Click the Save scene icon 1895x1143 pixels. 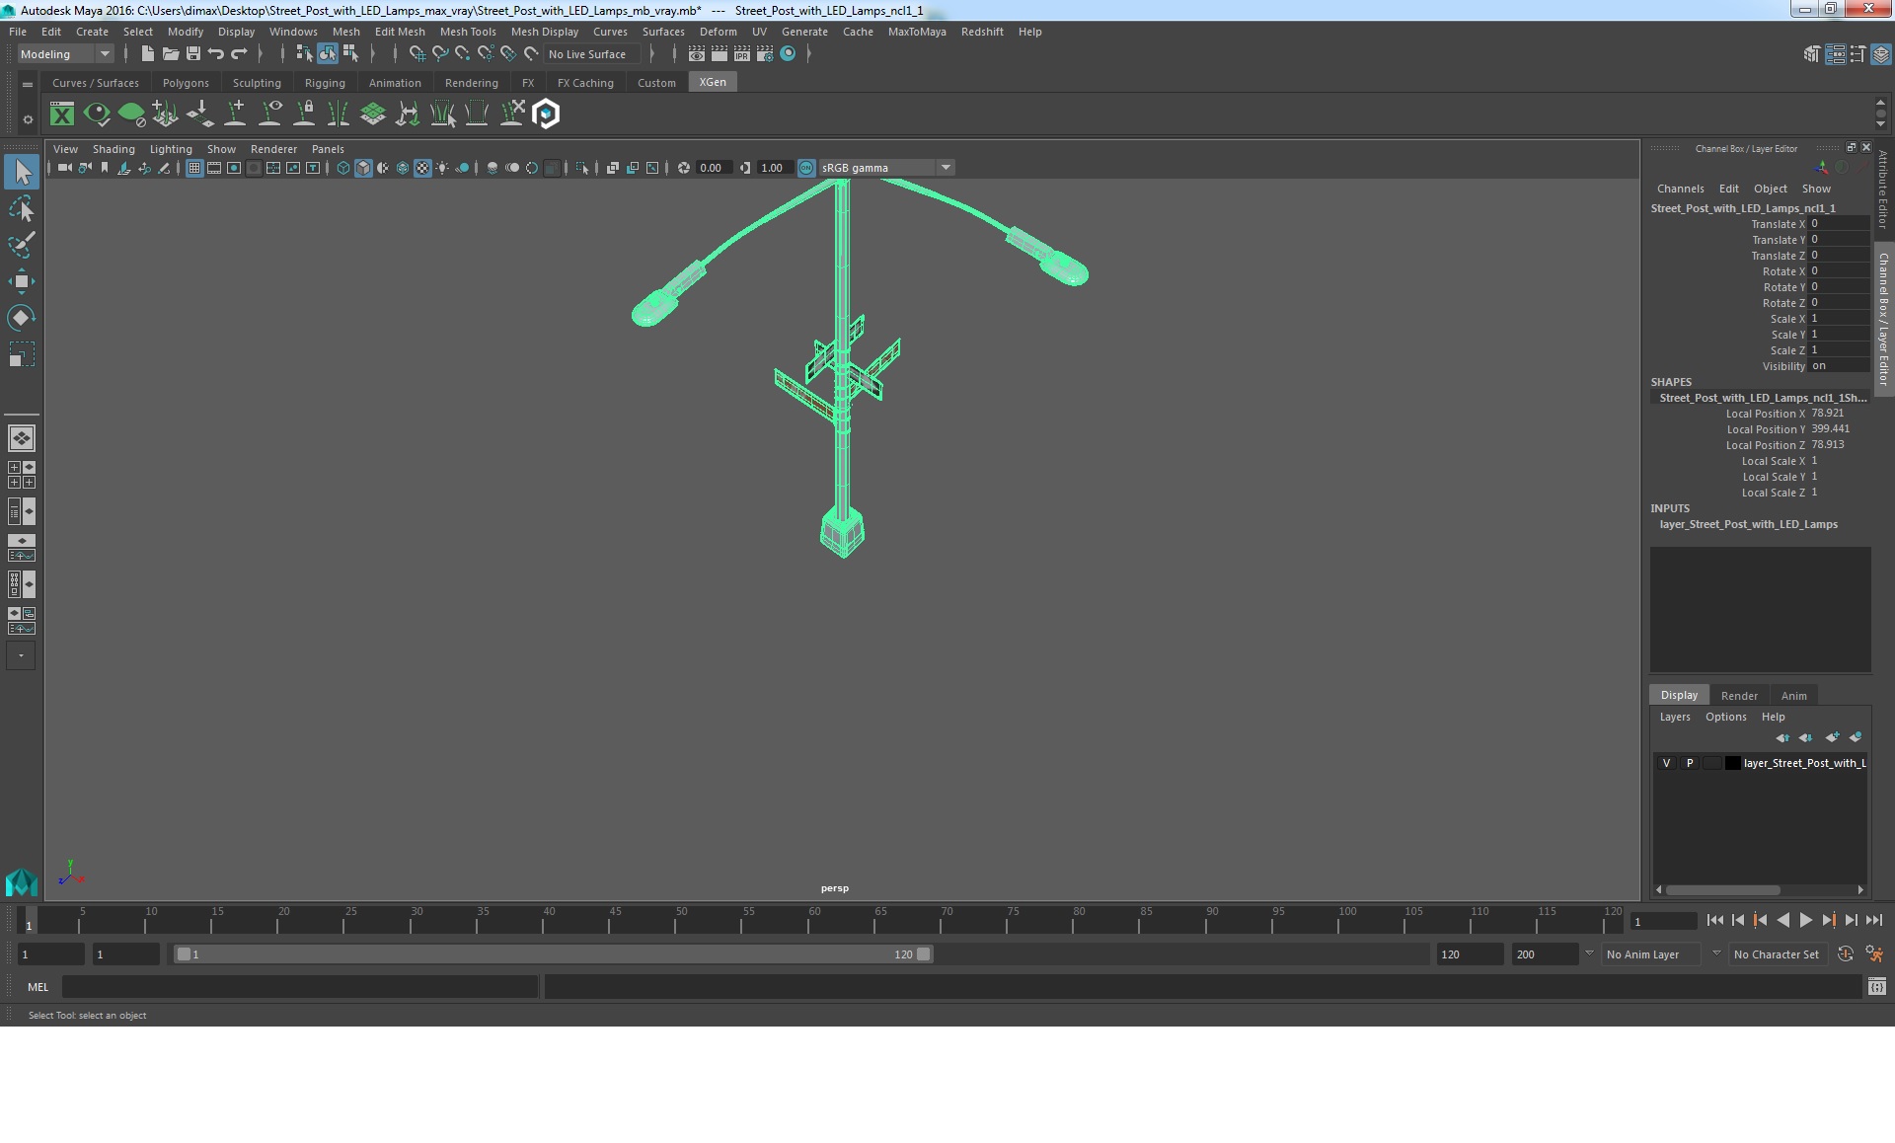tap(193, 54)
